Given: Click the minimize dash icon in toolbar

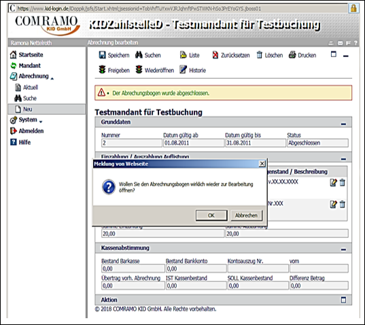Looking at the screenshot, I should pyautogui.click(x=346, y=56).
